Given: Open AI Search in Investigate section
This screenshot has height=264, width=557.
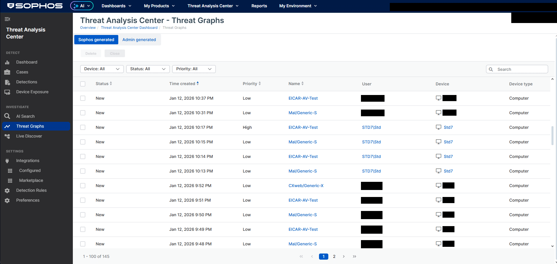Looking at the screenshot, I should 25,116.
